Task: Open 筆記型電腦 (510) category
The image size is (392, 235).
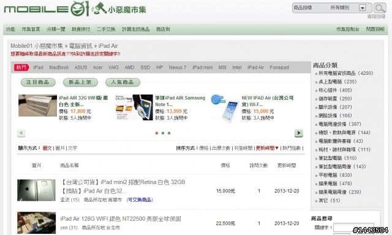Action: [337, 158]
